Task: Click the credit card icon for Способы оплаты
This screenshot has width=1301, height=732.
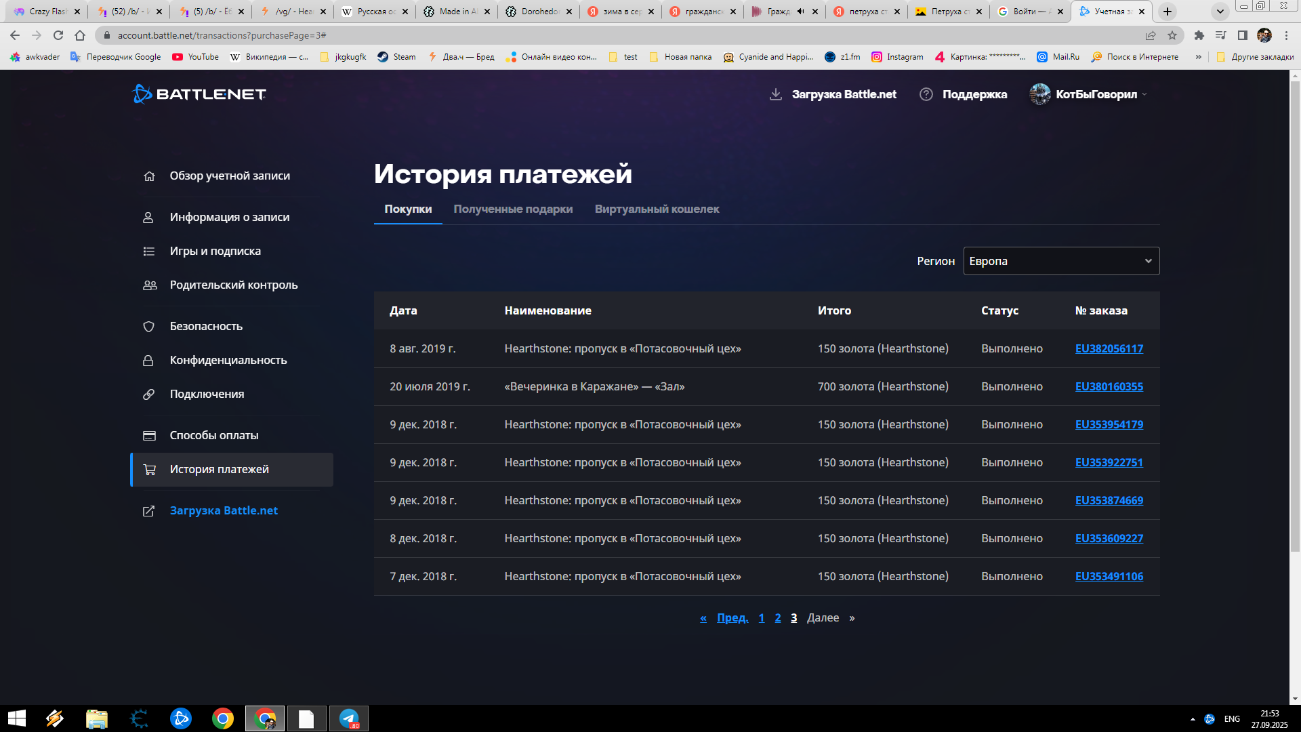Action: (x=149, y=436)
